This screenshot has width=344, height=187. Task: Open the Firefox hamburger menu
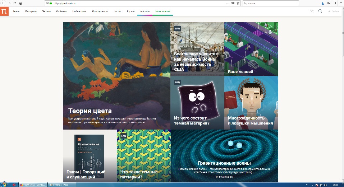(x=341, y=3)
